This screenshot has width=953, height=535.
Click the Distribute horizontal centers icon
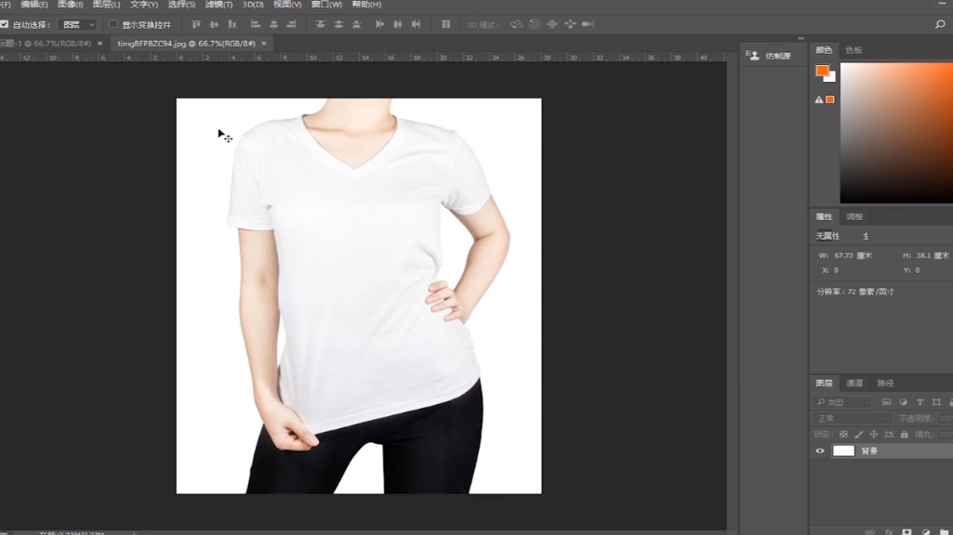398,24
